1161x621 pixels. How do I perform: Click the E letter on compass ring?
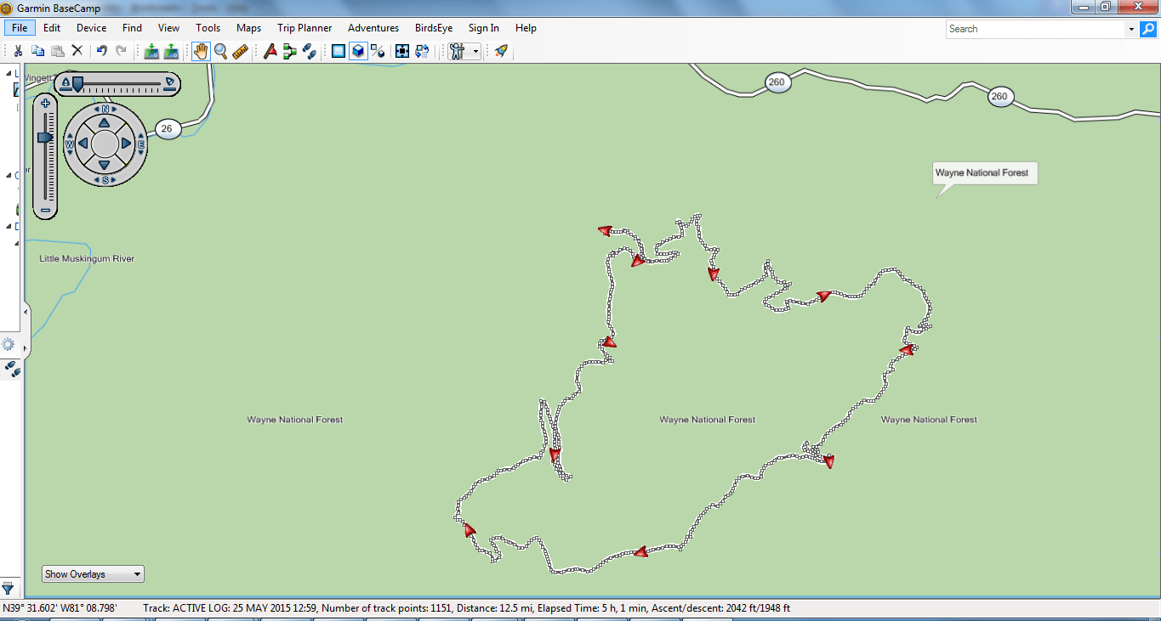pos(140,144)
